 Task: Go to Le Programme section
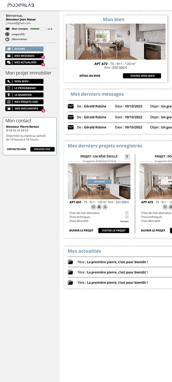click(x=24, y=88)
